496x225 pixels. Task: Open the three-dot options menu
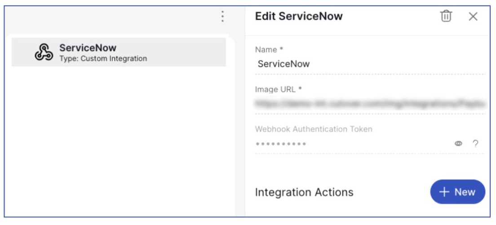click(x=223, y=16)
